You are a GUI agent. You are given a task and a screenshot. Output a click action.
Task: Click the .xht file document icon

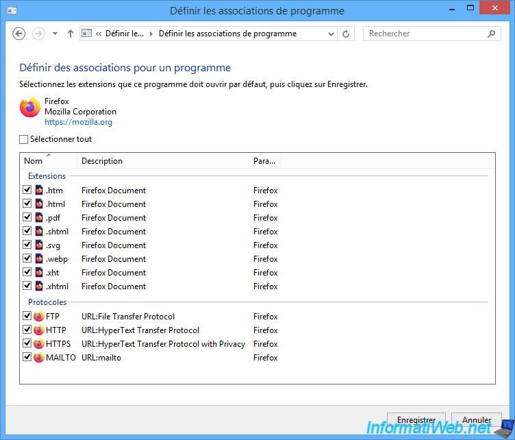coord(39,272)
